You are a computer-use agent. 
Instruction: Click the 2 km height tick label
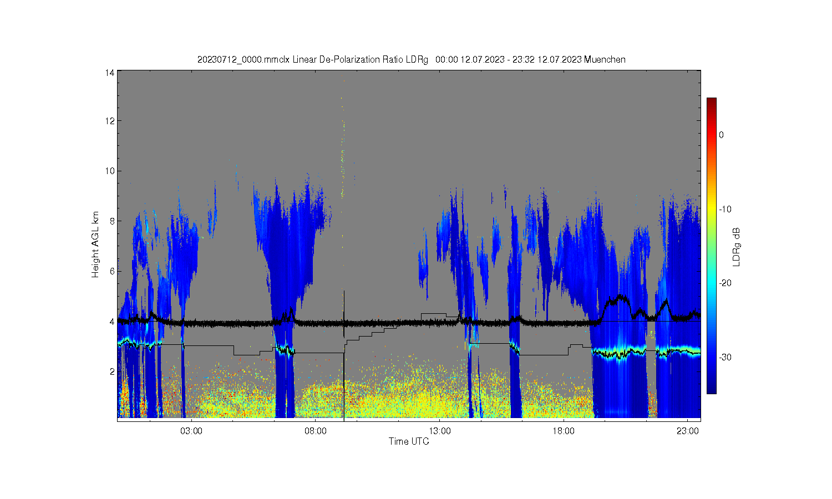(112, 371)
